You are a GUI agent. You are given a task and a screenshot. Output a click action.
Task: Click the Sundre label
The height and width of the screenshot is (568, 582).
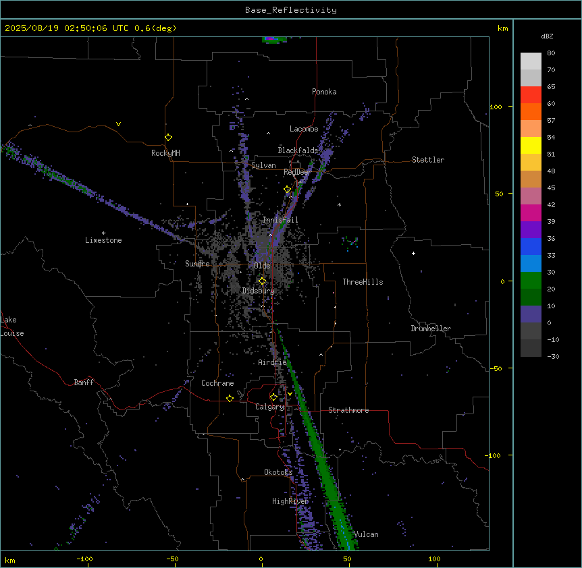(x=197, y=264)
